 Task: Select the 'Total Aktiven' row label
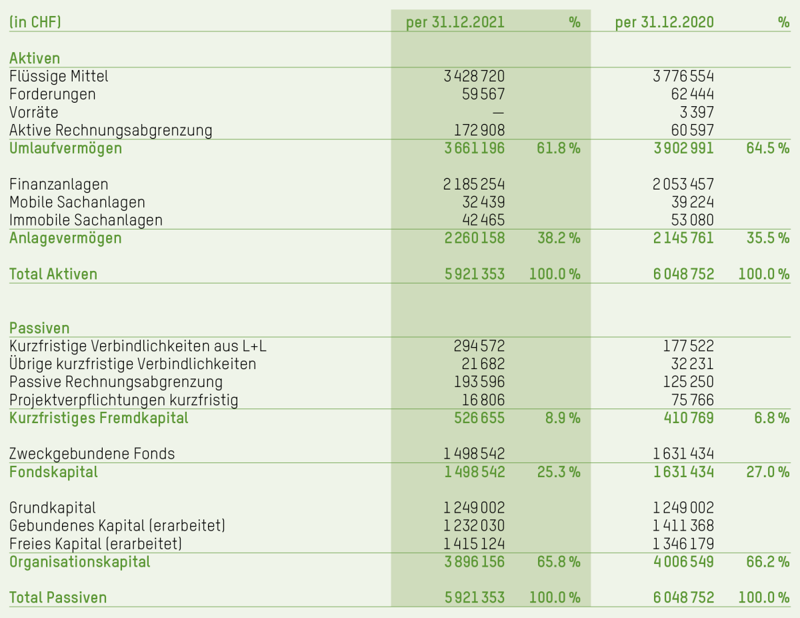tap(53, 274)
